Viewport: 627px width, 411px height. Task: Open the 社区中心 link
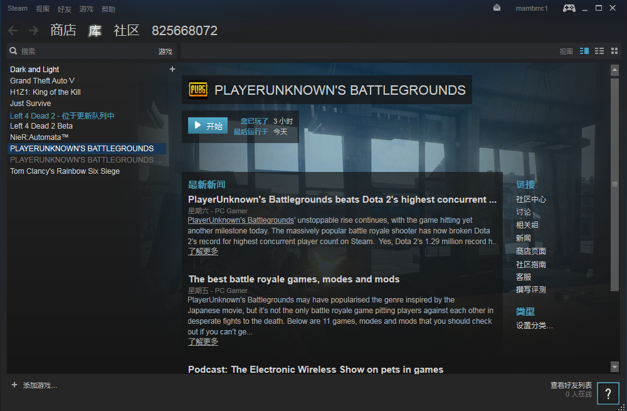click(x=530, y=200)
